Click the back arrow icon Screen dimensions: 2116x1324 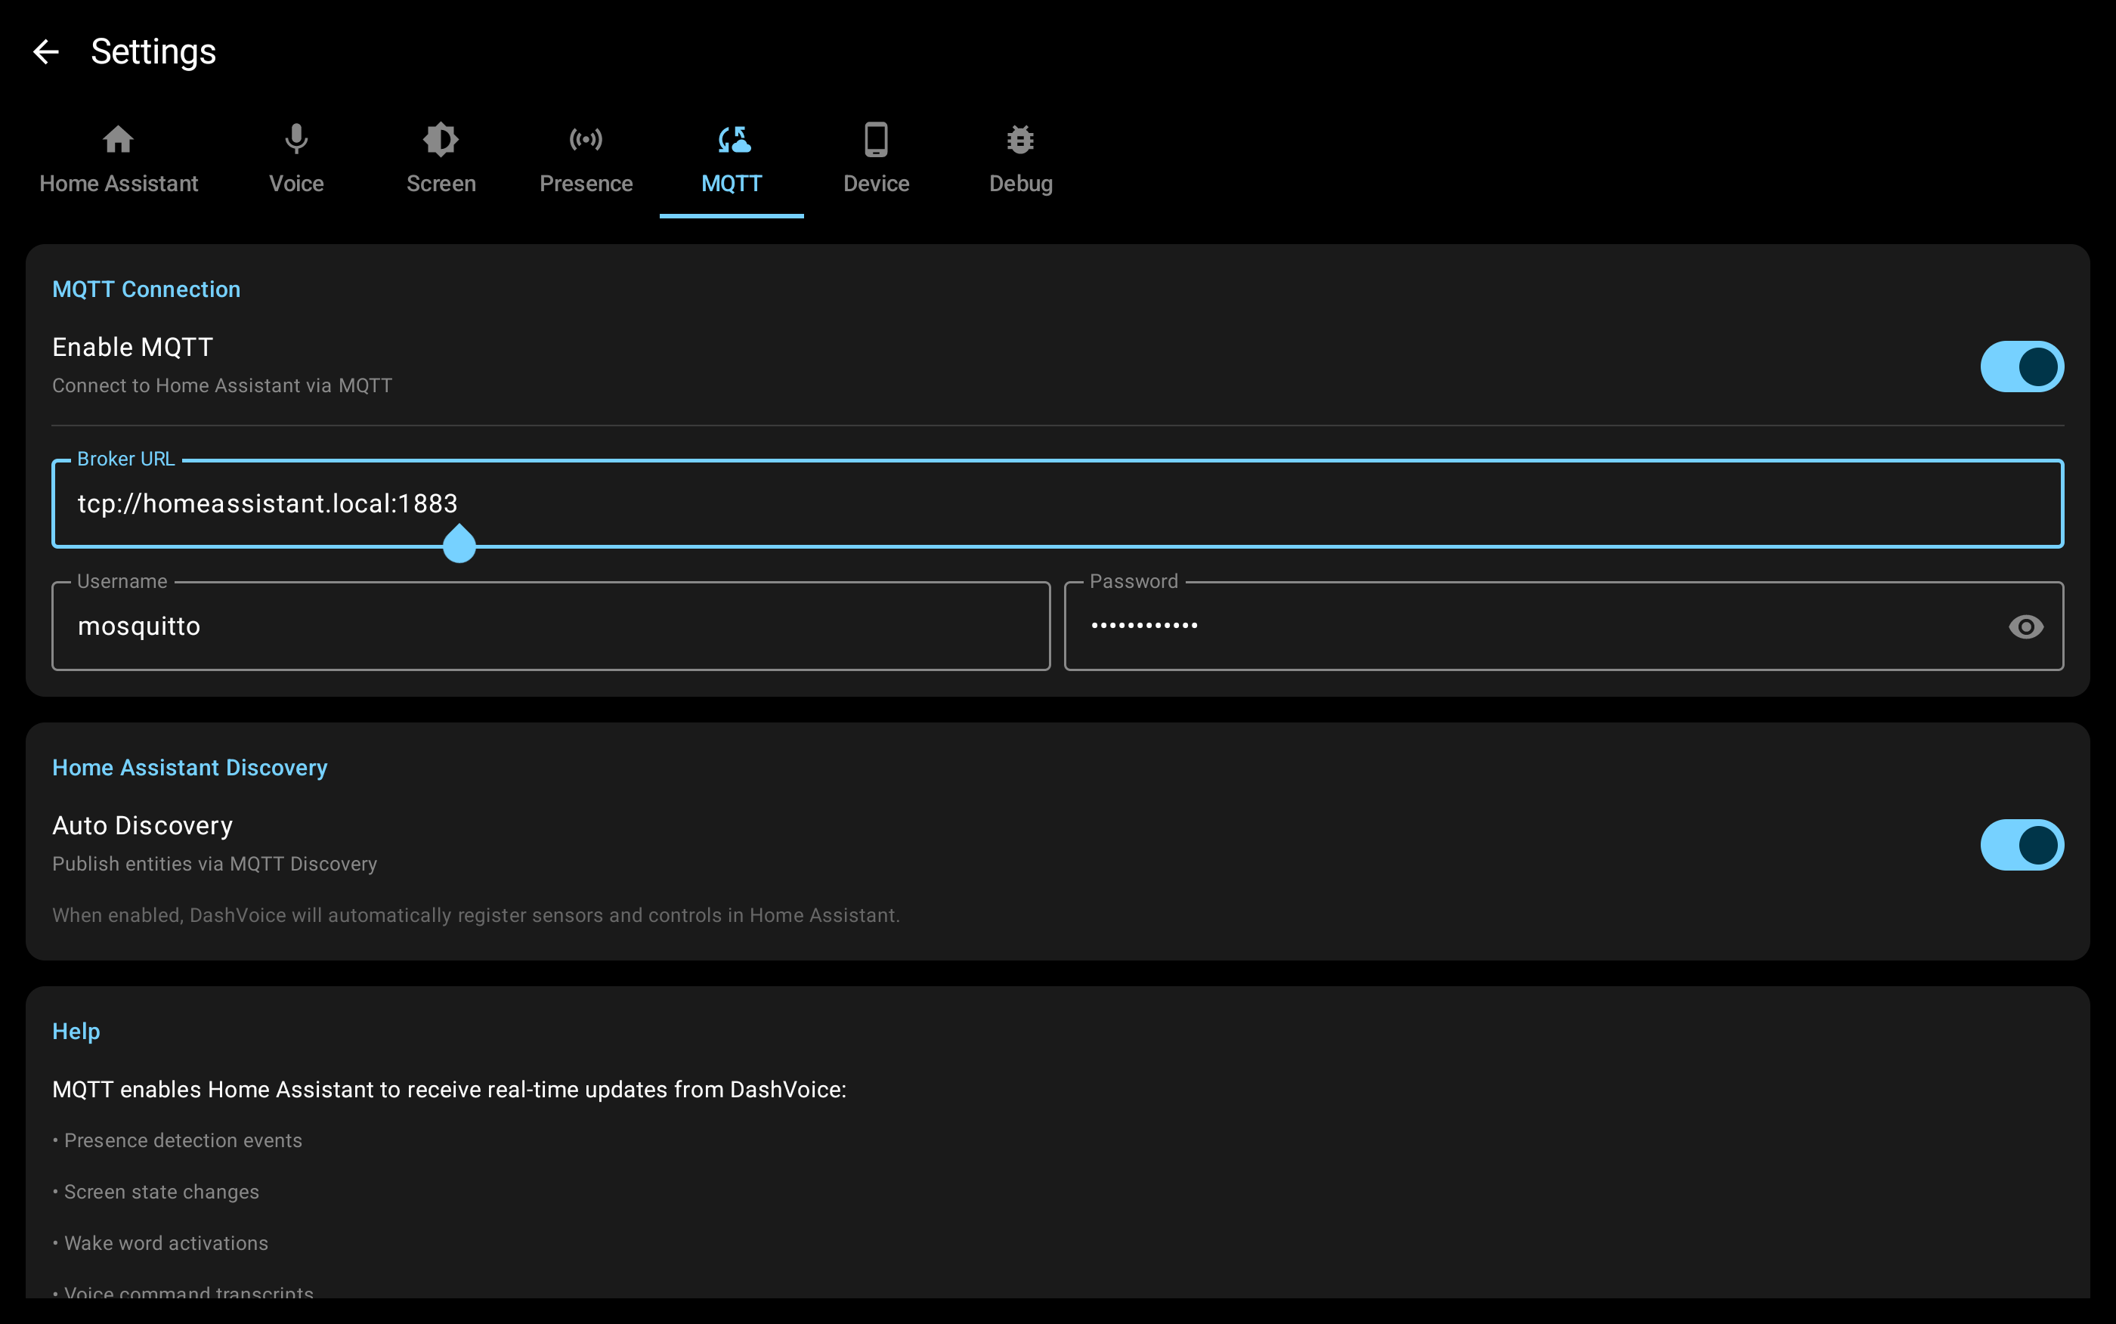pos(45,51)
